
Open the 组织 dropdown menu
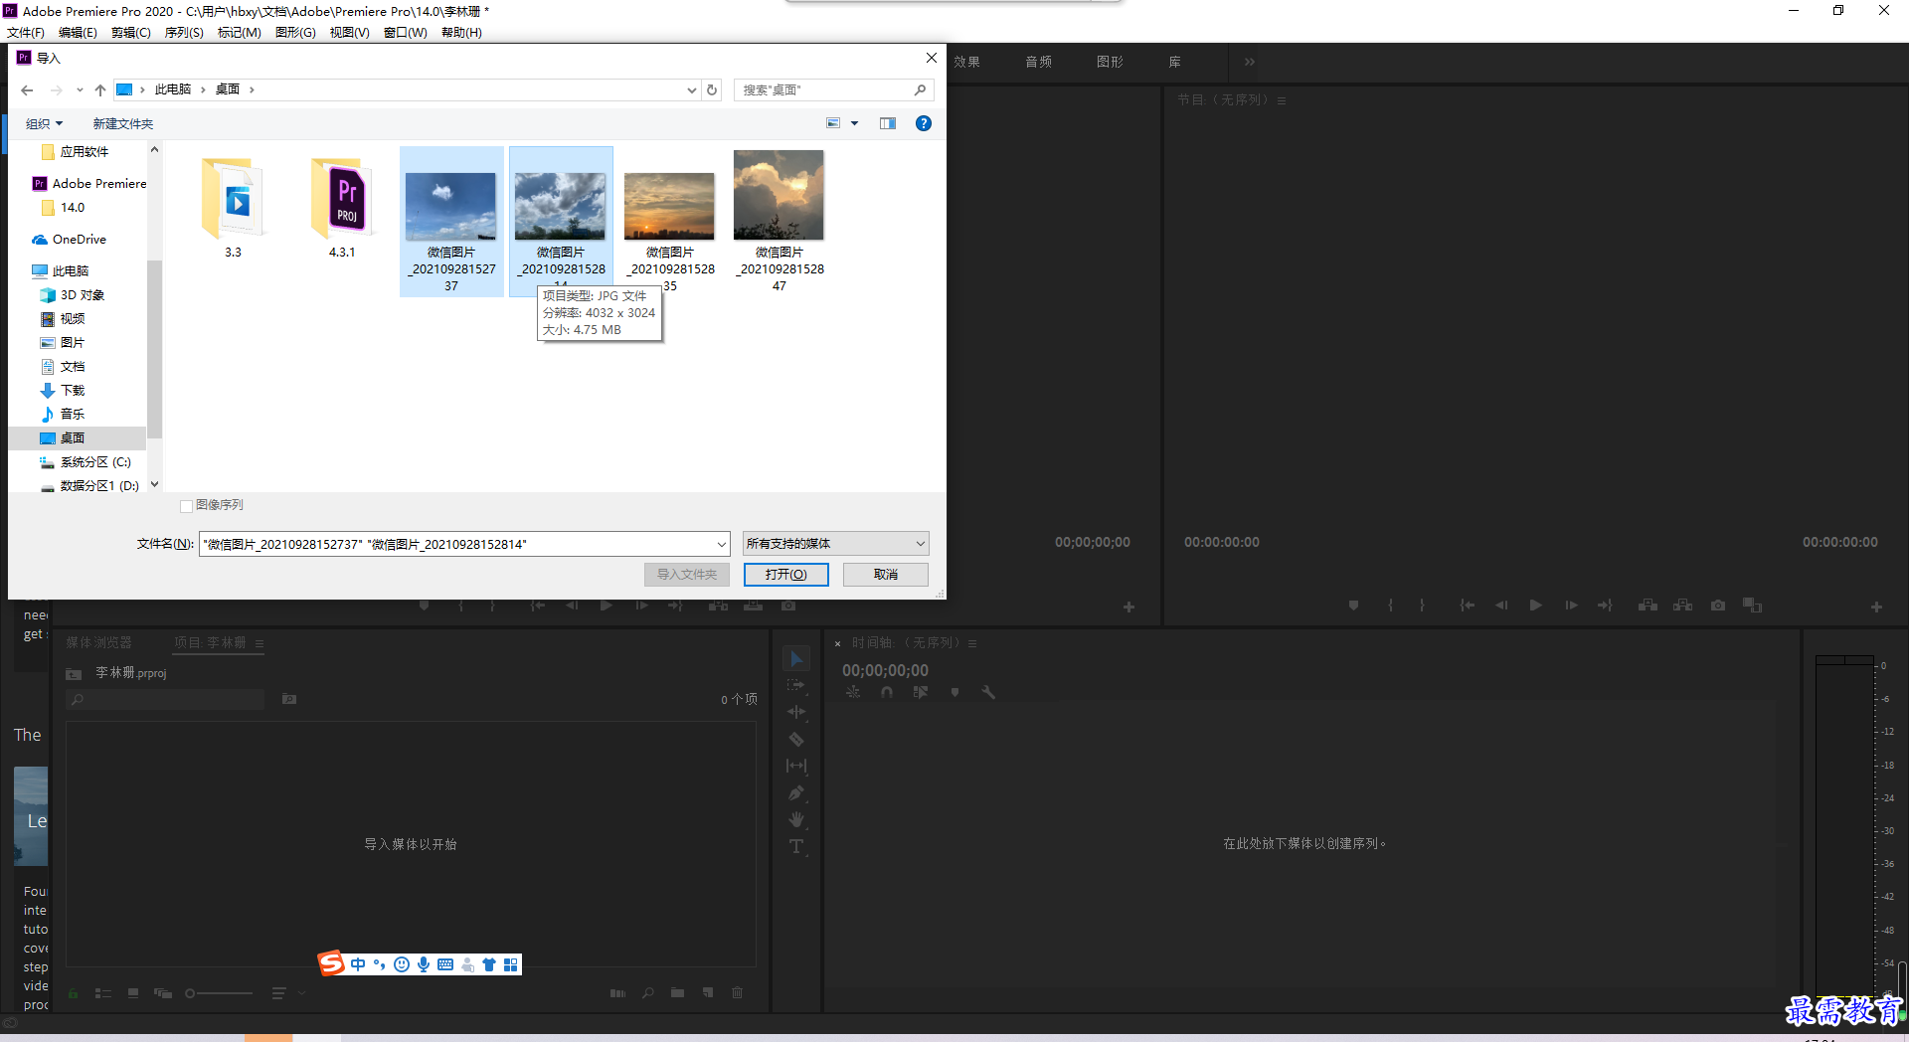(44, 123)
